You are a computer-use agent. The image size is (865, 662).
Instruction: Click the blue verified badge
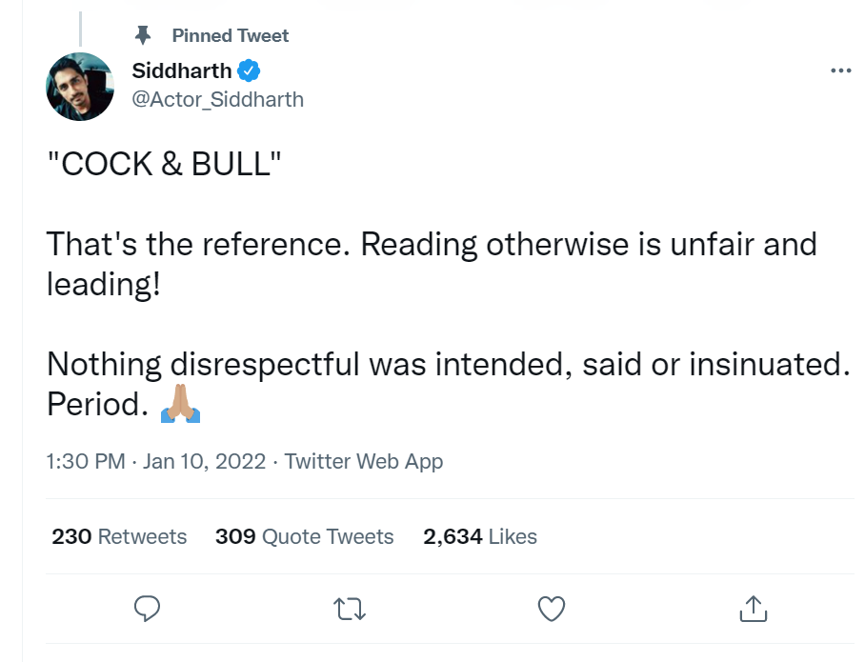[249, 70]
